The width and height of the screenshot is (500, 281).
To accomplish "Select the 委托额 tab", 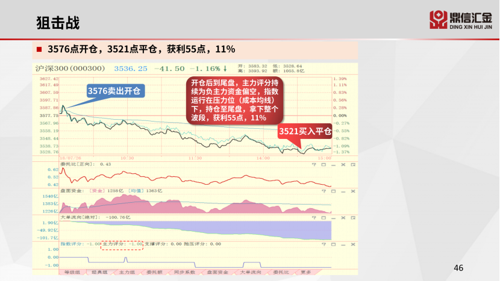I will point(154,272).
